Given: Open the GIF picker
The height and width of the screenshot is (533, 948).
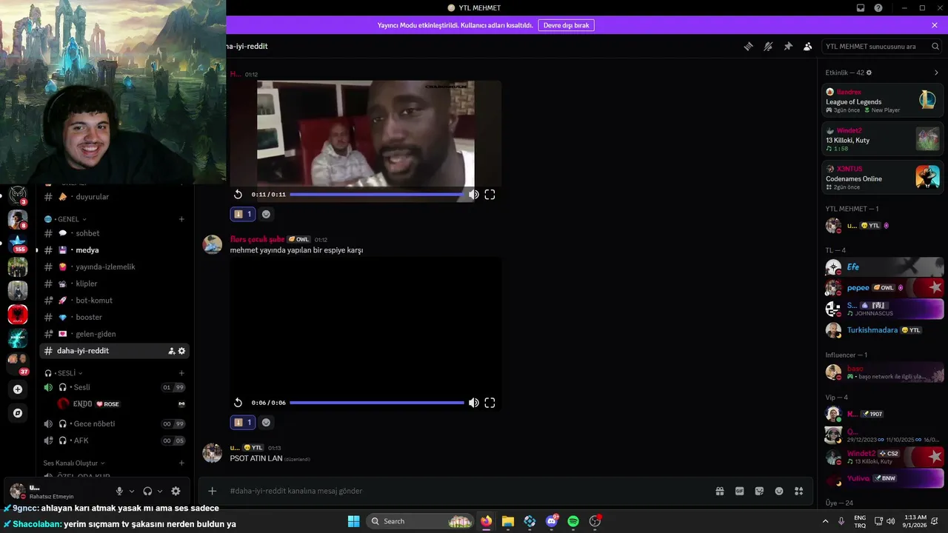Looking at the screenshot, I should pos(739,491).
